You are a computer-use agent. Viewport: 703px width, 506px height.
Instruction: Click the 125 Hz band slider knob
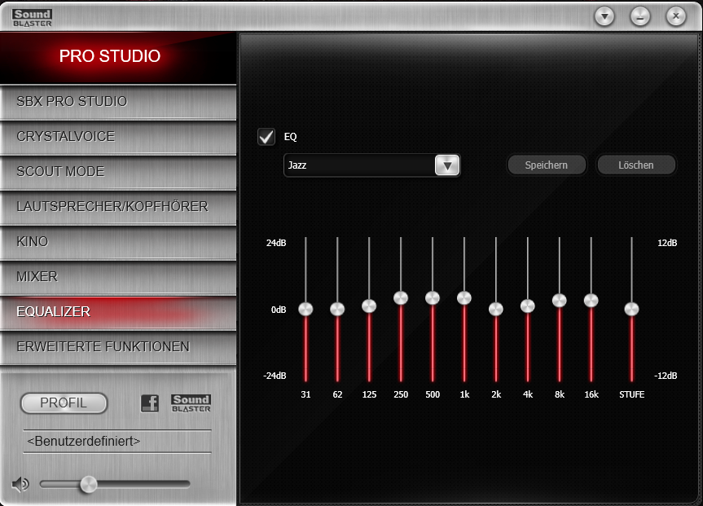[369, 306]
